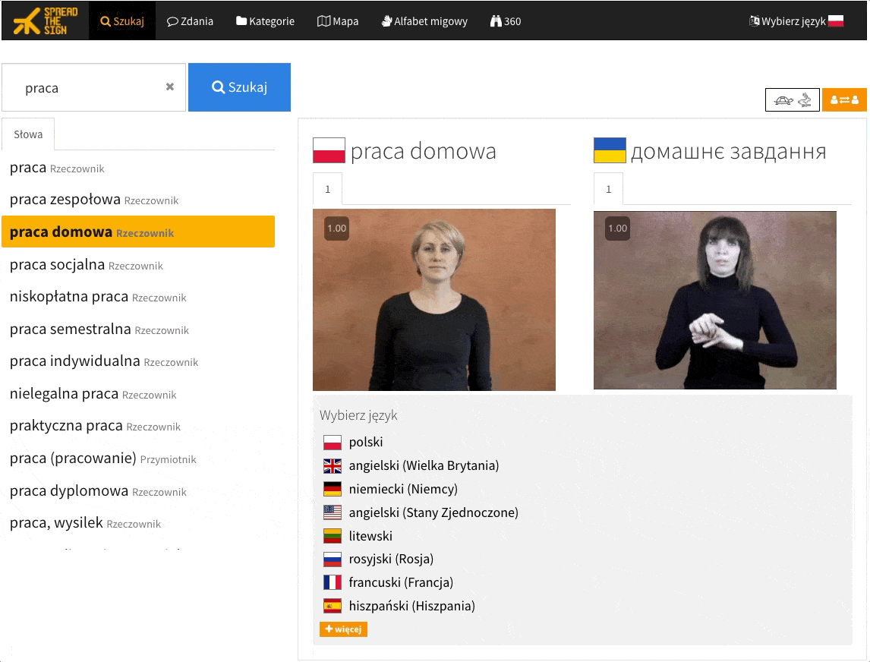
Task: Pick the German flag for niemiecki
Action: [333, 489]
